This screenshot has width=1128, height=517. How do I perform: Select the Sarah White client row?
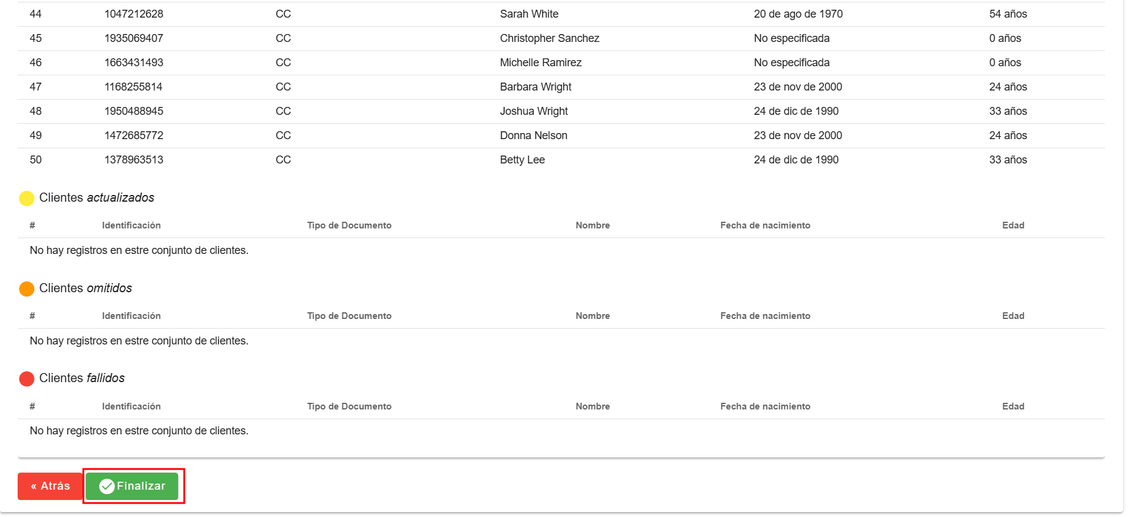[x=528, y=14]
